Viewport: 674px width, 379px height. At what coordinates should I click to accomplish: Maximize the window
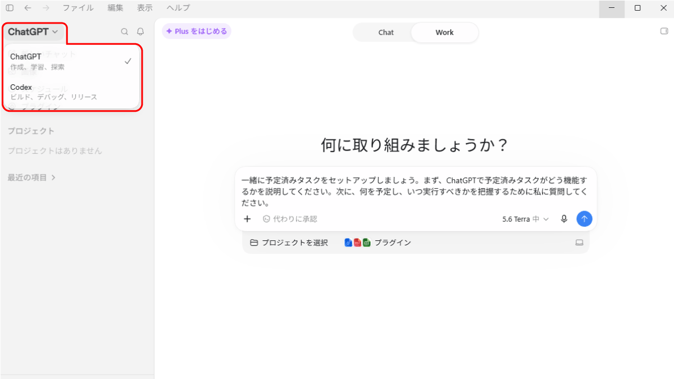pos(637,8)
